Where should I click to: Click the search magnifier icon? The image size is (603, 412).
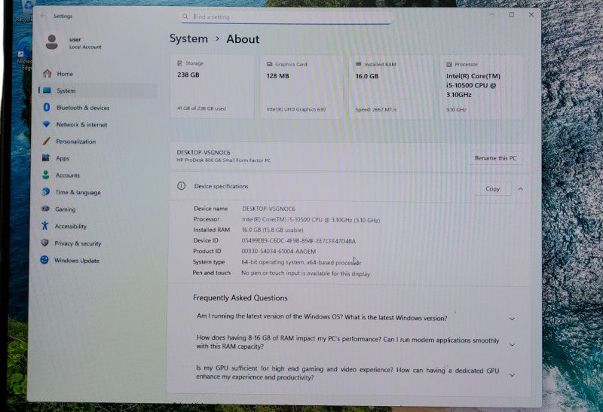click(185, 17)
